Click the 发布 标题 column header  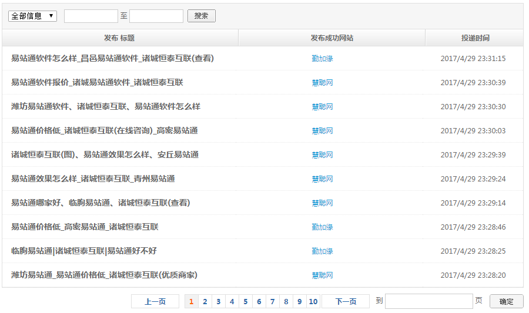(x=119, y=38)
